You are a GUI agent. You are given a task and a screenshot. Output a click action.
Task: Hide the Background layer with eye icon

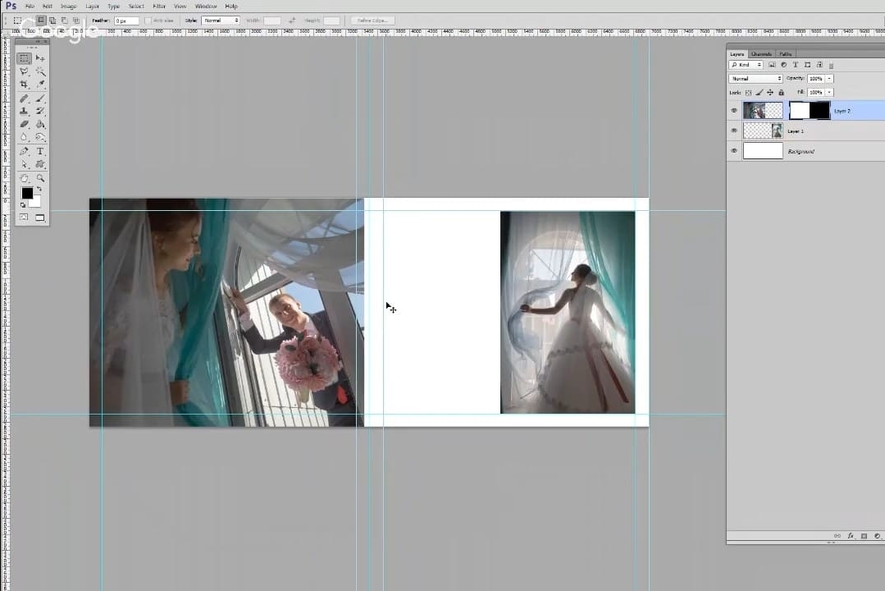click(734, 151)
